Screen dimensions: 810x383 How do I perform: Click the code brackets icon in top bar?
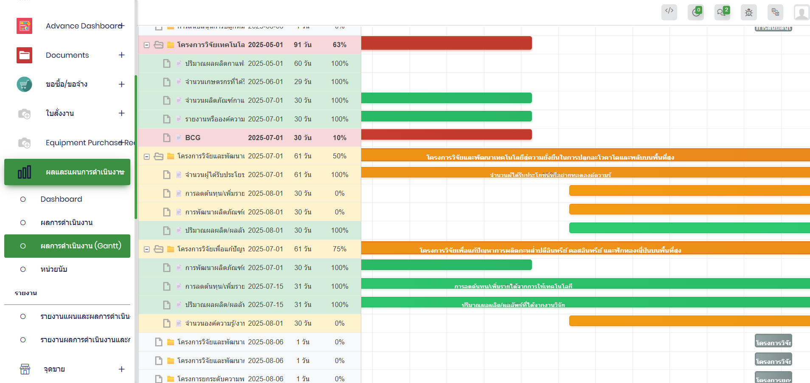[669, 12]
